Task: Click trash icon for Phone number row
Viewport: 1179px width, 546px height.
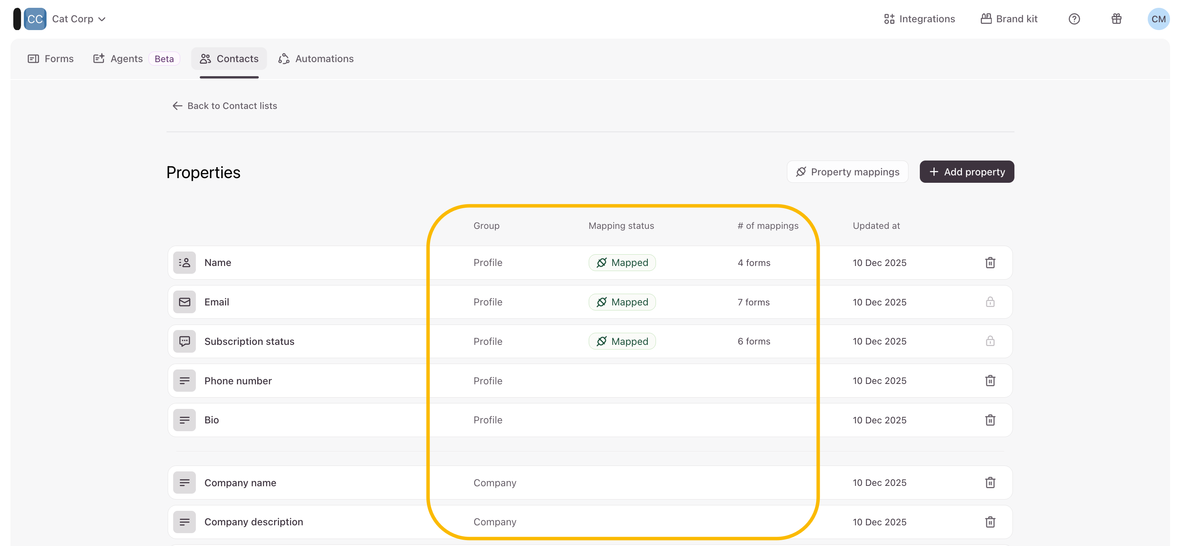Action: click(x=989, y=380)
